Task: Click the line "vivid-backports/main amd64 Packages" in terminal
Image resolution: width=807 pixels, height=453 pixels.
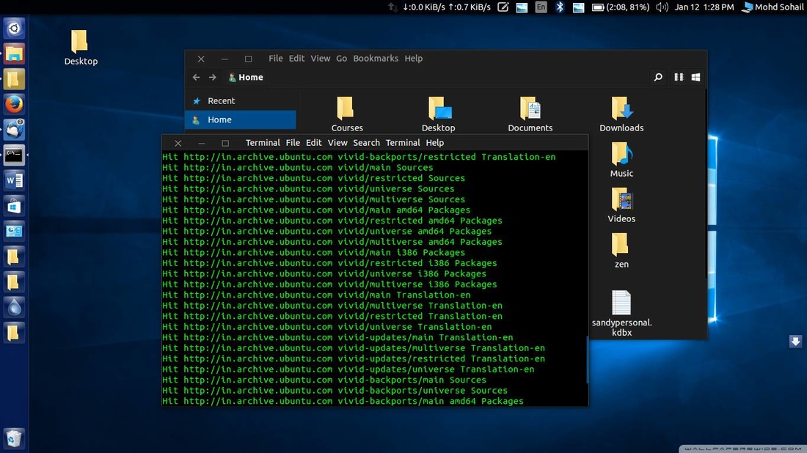Action: point(343,401)
